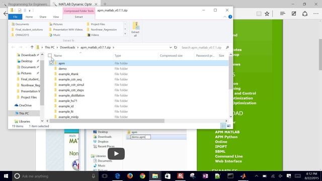Open the Explorer help question mark icon
The width and height of the screenshot is (322, 181).
(x=230, y=17)
